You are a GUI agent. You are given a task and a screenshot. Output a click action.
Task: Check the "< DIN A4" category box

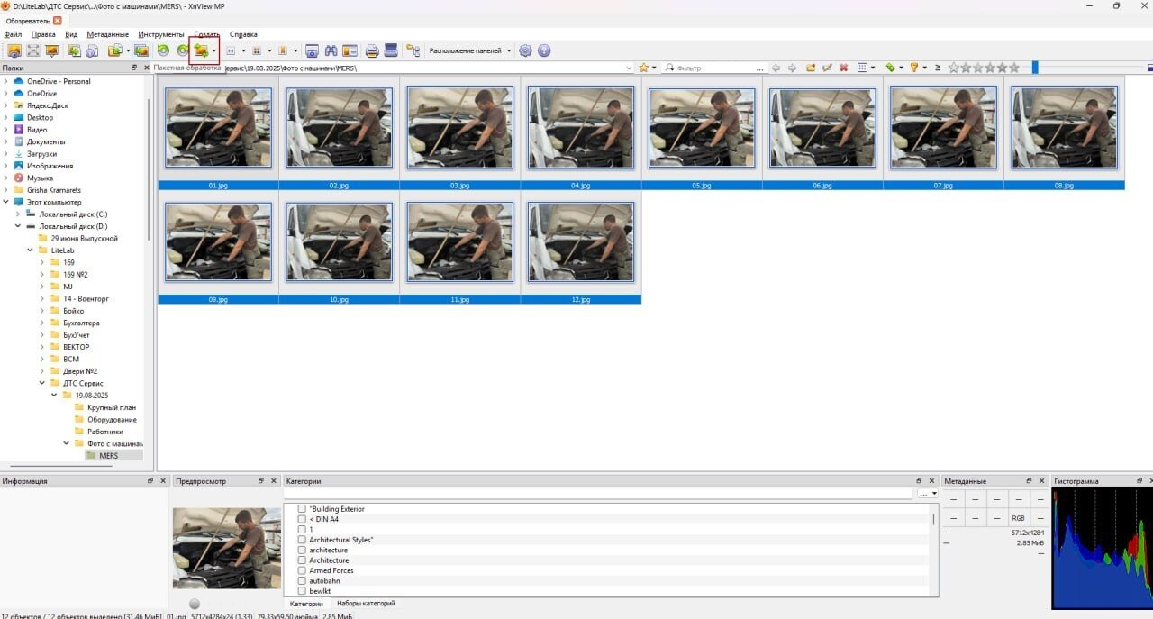(x=303, y=519)
